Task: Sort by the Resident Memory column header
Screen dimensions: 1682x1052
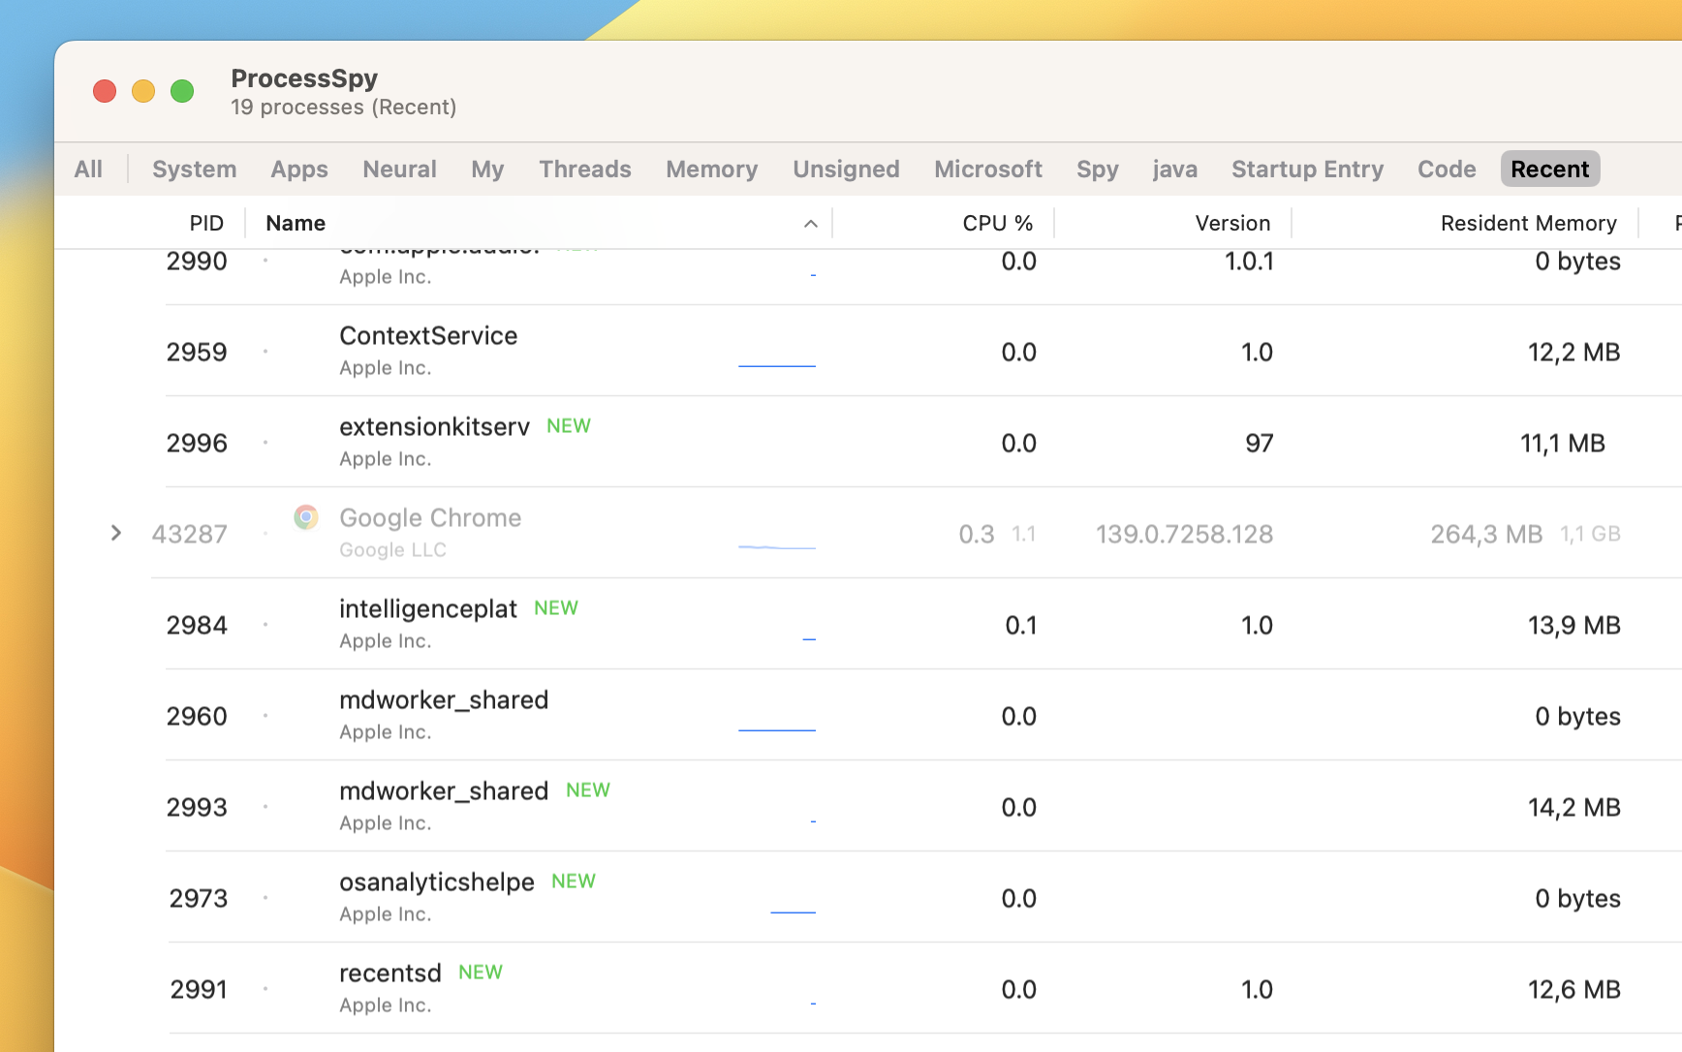Action: (1528, 223)
